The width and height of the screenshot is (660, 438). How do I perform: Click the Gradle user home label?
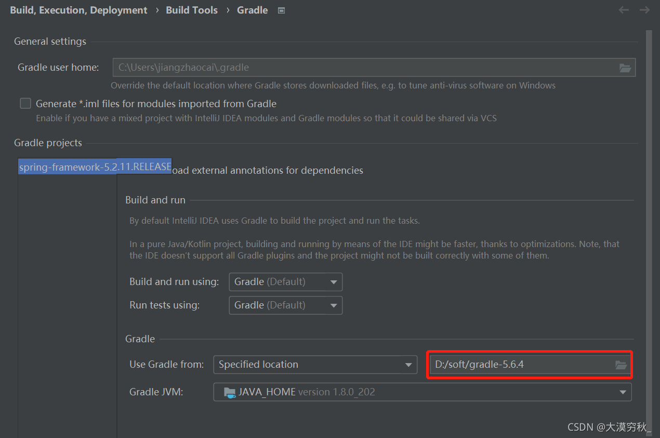58,68
